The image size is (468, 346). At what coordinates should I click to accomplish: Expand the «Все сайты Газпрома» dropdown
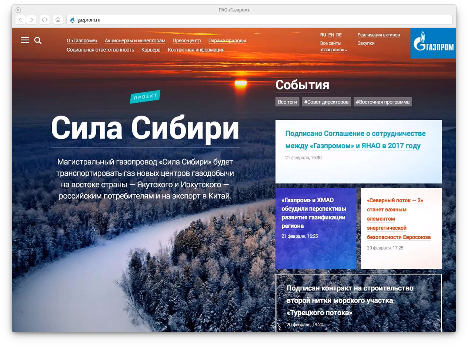click(334, 50)
